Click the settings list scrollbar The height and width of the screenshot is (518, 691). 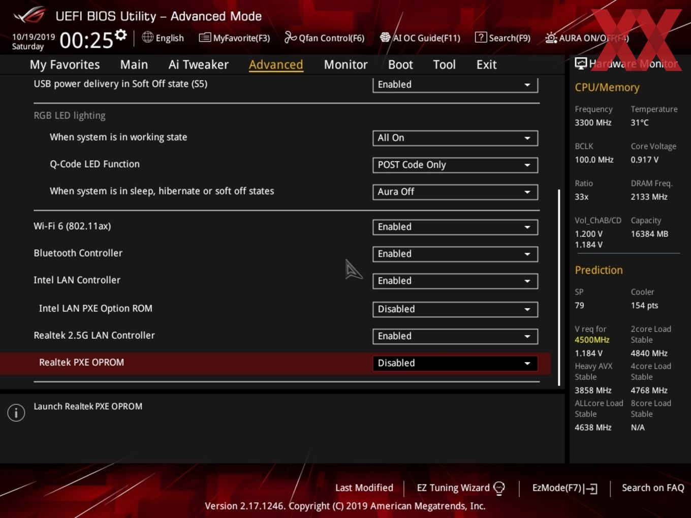(559, 287)
